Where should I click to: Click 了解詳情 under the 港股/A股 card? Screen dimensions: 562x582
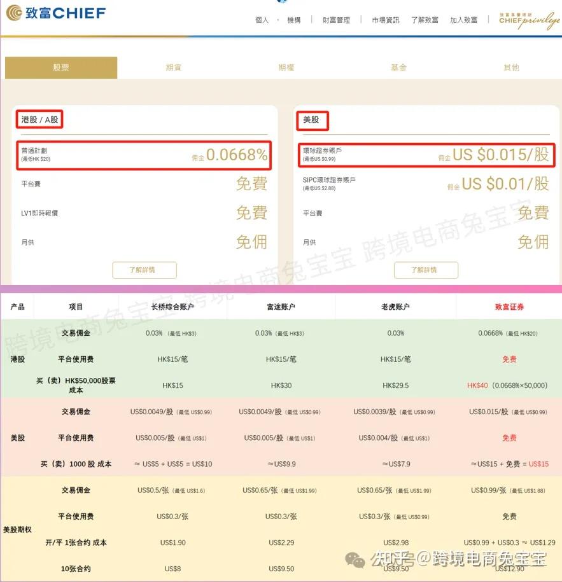click(x=144, y=270)
